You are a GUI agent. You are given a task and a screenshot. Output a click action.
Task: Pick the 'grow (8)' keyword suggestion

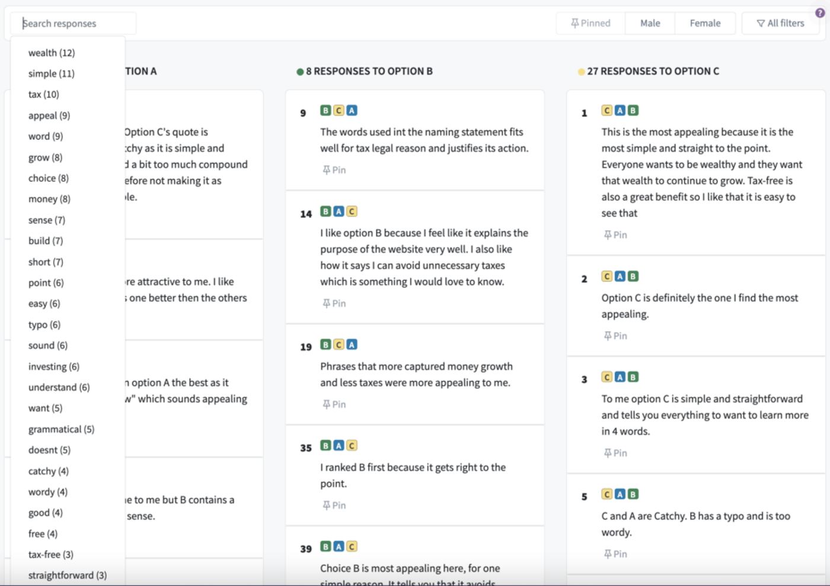[x=45, y=158]
